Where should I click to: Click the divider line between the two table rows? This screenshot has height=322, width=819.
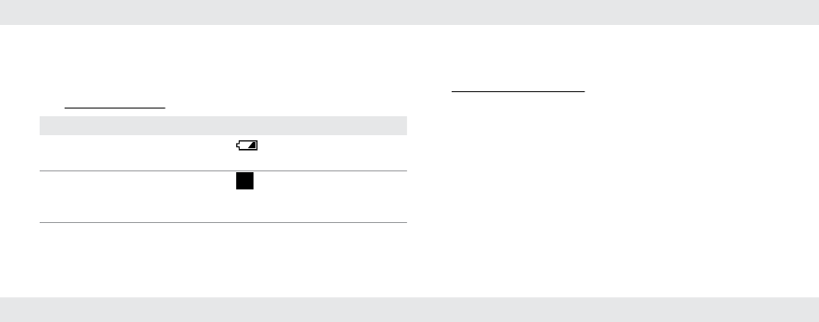point(223,170)
